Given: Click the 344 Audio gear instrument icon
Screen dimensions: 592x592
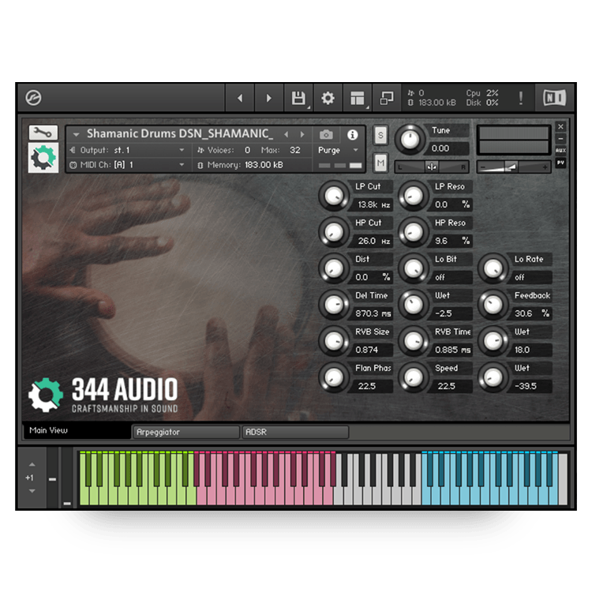Looking at the screenshot, I should tap(43, 157).
